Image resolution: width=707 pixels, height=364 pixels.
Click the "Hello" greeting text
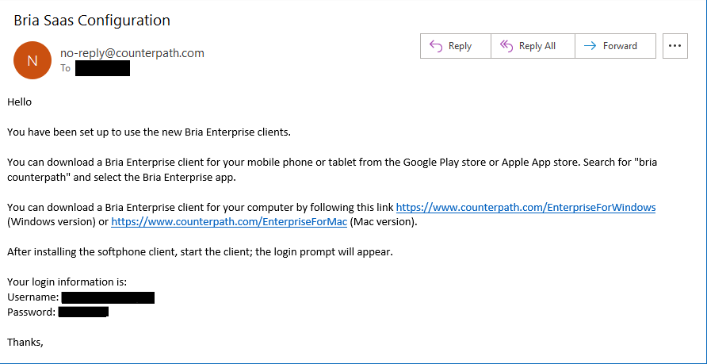tap(19, 102)
